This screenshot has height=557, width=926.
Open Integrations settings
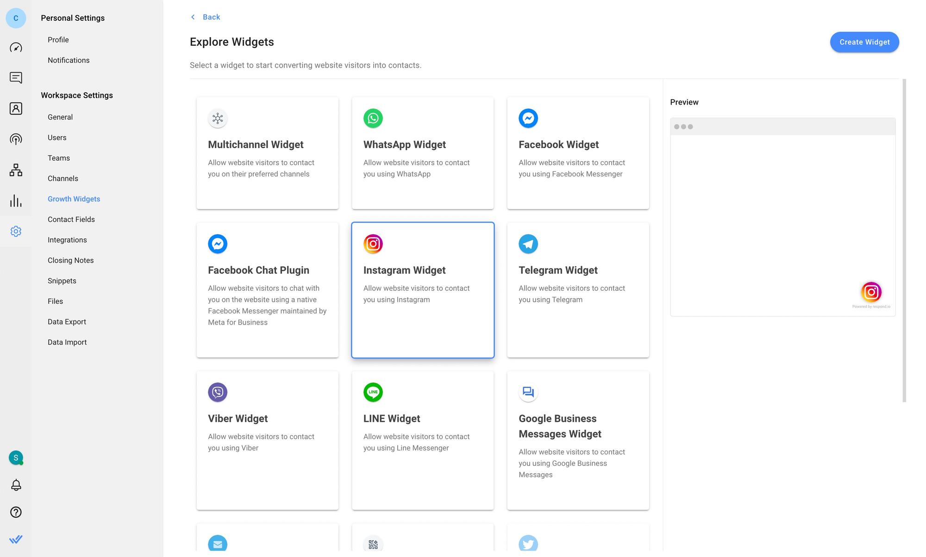(67, 240)
